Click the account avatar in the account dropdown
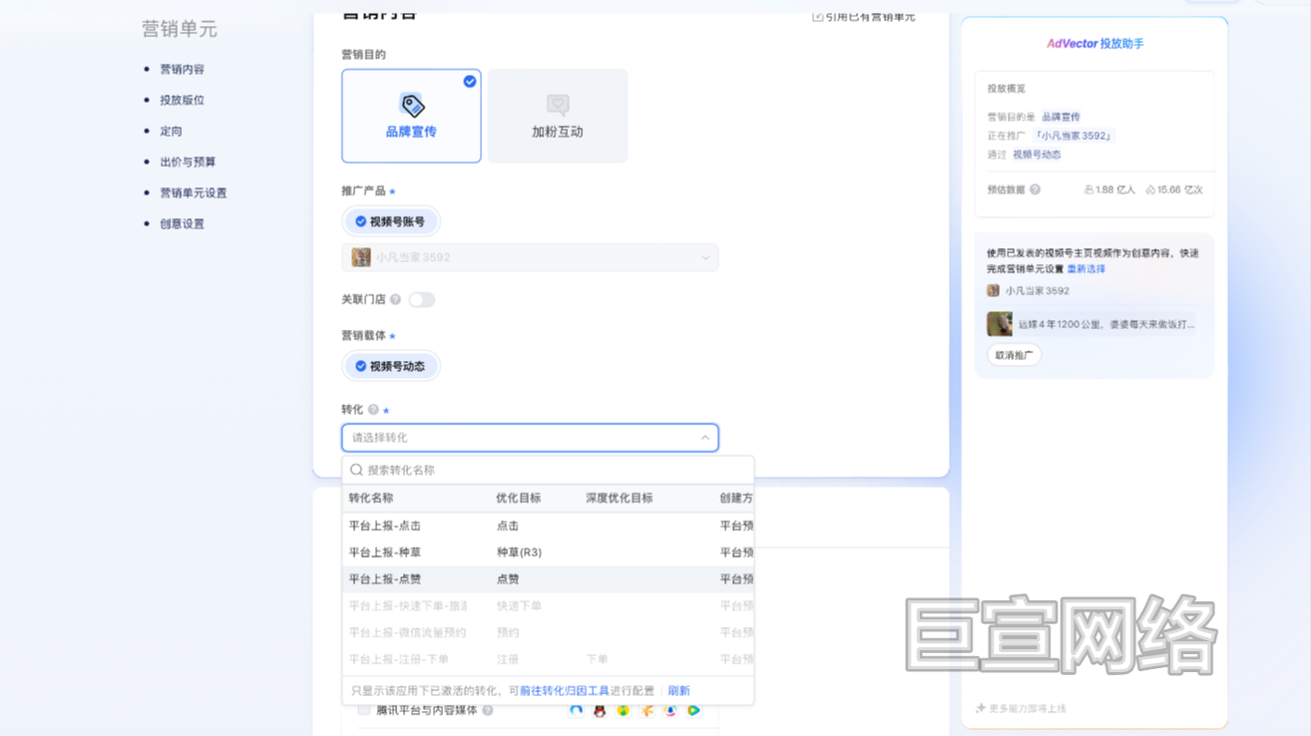 (x=361, y=257)
